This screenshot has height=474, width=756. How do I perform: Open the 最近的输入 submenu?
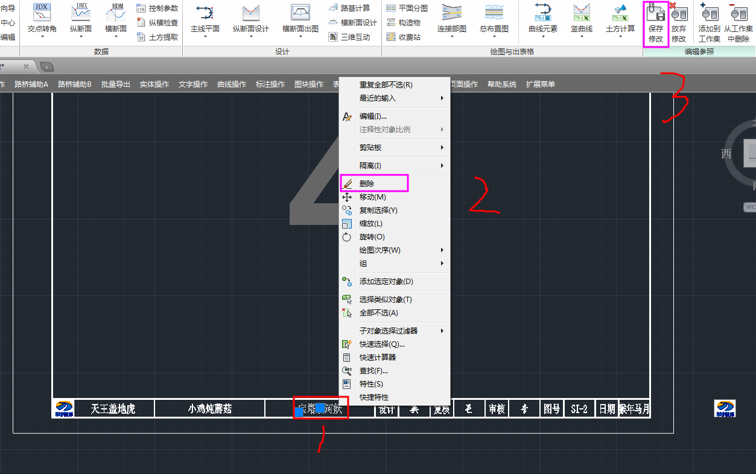coord(395,98)
